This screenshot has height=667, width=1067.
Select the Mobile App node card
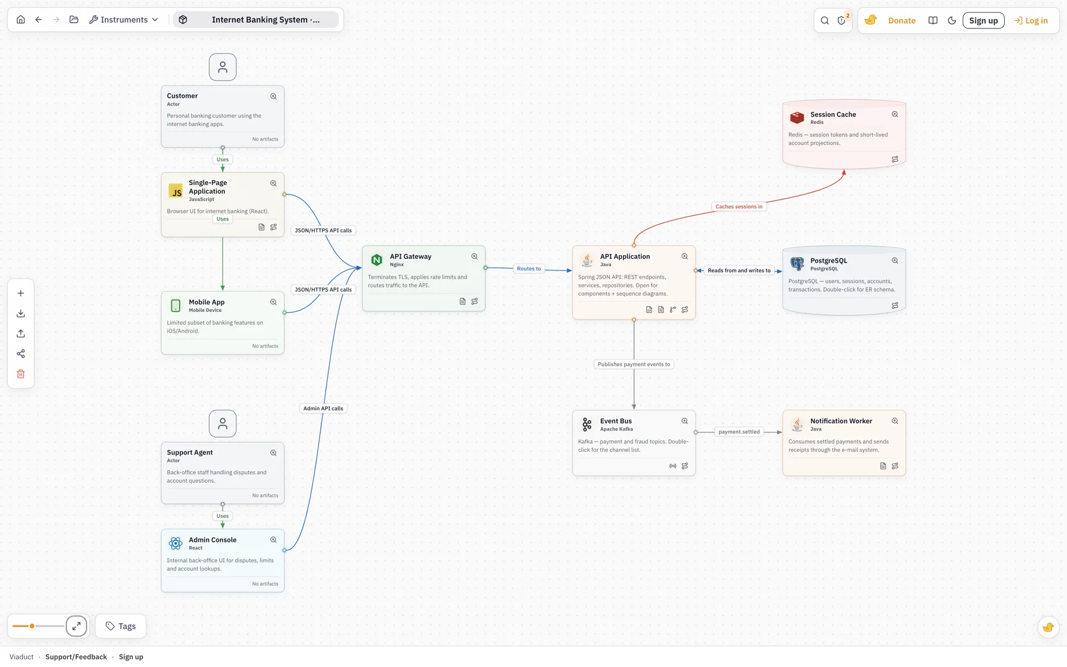(x=223, y=323)
